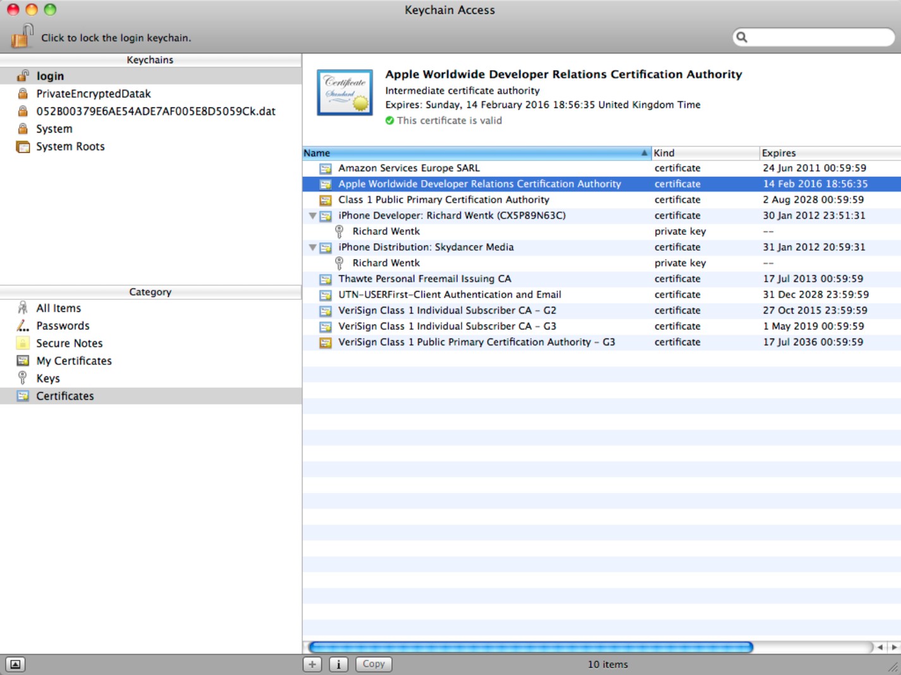The image size is (901, 675).
Task: Select VeriSign Class 1 Individual Subscriber CA - G2
Action: (601, 310)
